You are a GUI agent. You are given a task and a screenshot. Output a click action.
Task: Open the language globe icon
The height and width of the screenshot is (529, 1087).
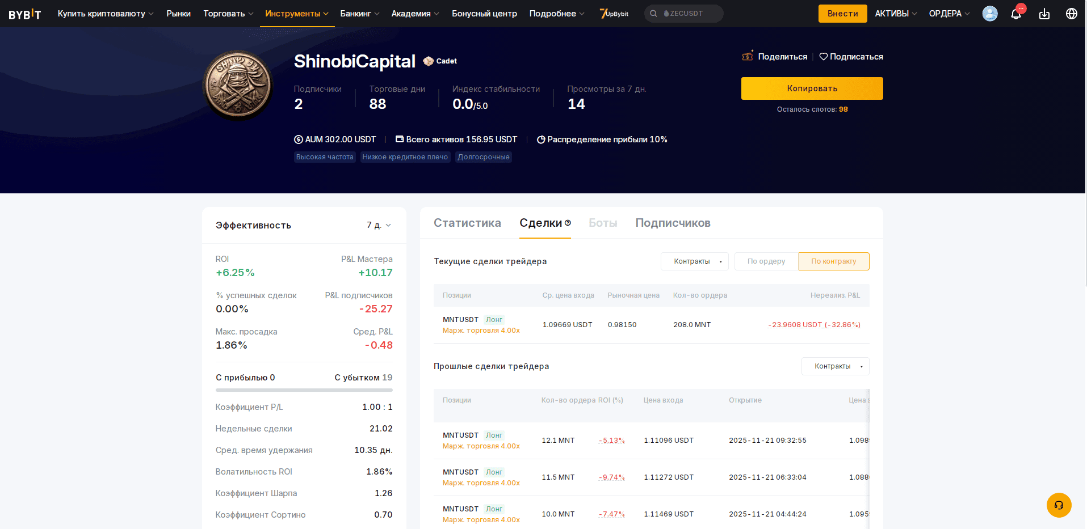click(1072, 14)
